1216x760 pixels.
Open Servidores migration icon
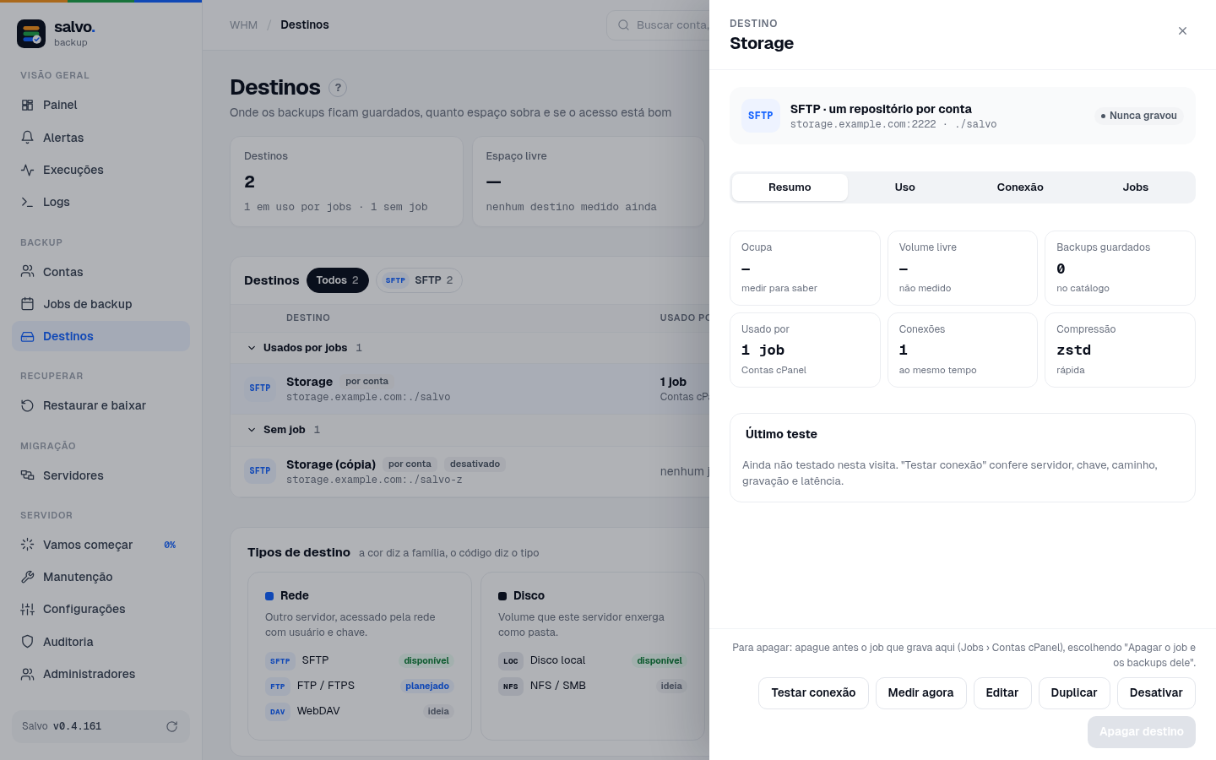[x=28, y=475]
